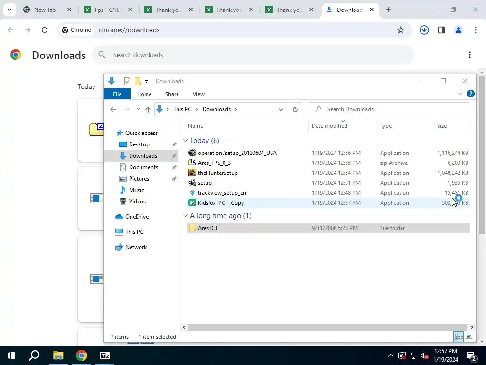This screenshot has height=365, width=486.
Task: Open Videos in navigation pane
Action: [137, 202]
